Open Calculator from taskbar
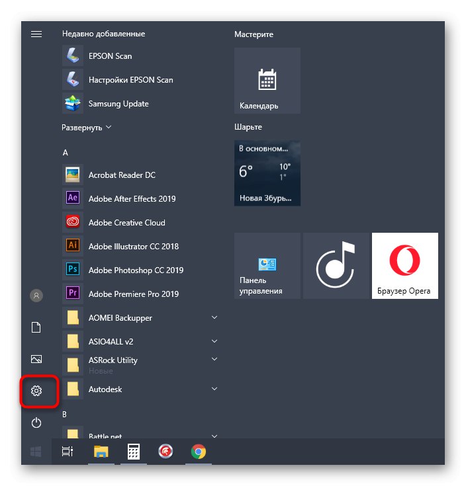This screenshot has height=486, width=466. click(x=134, y=452)
